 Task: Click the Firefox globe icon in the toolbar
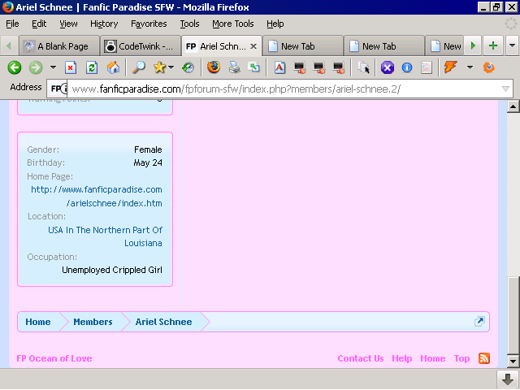tap(214, 67)
